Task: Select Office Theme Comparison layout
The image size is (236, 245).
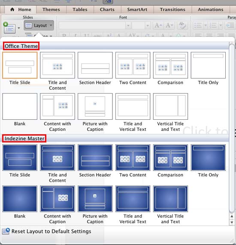Action: coord(170,65)
